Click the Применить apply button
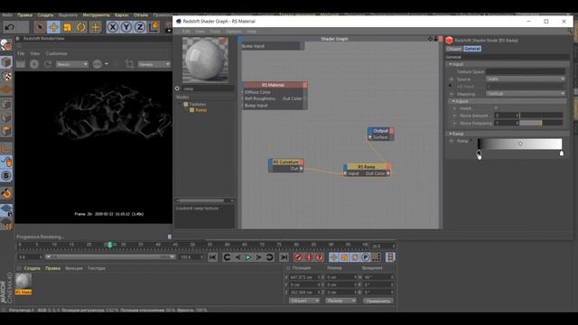The image size is (578, 325). click(378, 301)
